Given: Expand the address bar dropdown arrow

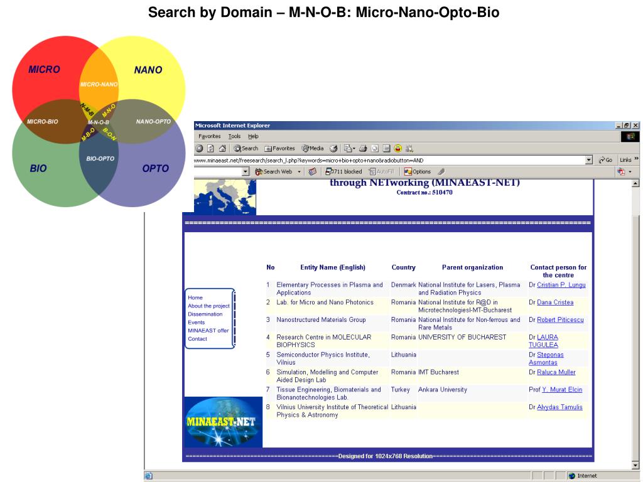Looking at the screenshot, I should [x=589, y=160].
